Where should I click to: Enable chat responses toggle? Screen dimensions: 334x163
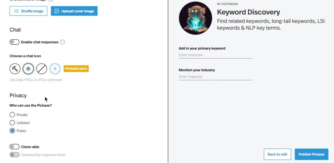coord(14,42)
